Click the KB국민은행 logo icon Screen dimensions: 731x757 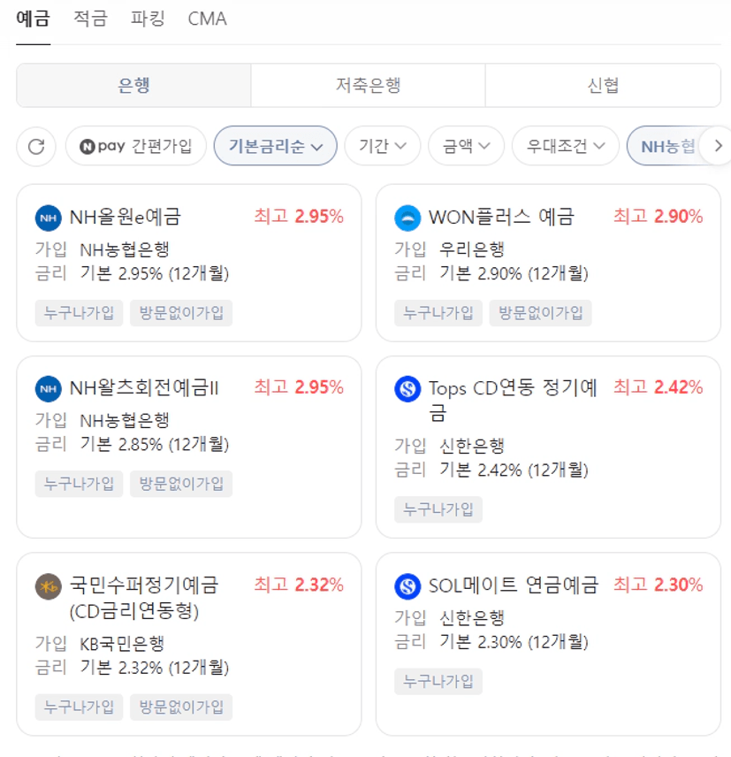pos(48,585)
